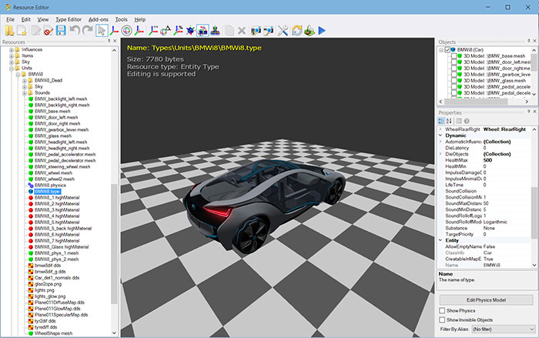Image resolution: width=539 pixels, height=338 pixels.
Task: Check the BMW_pedal_accelerator 3D Model checkbox
Action: coord(454,87)
